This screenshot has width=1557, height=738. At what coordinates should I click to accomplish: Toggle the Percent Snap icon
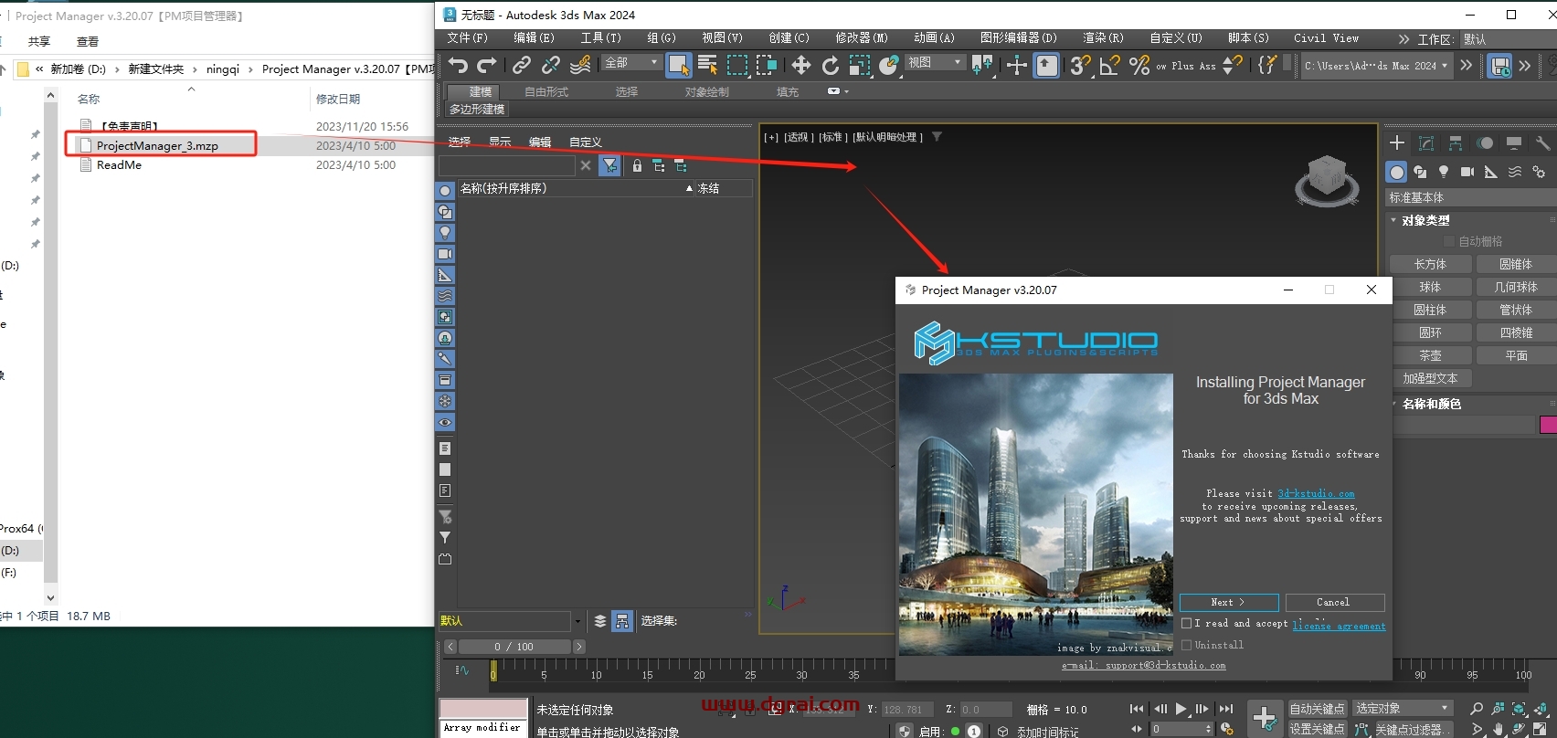point(1139,65)
